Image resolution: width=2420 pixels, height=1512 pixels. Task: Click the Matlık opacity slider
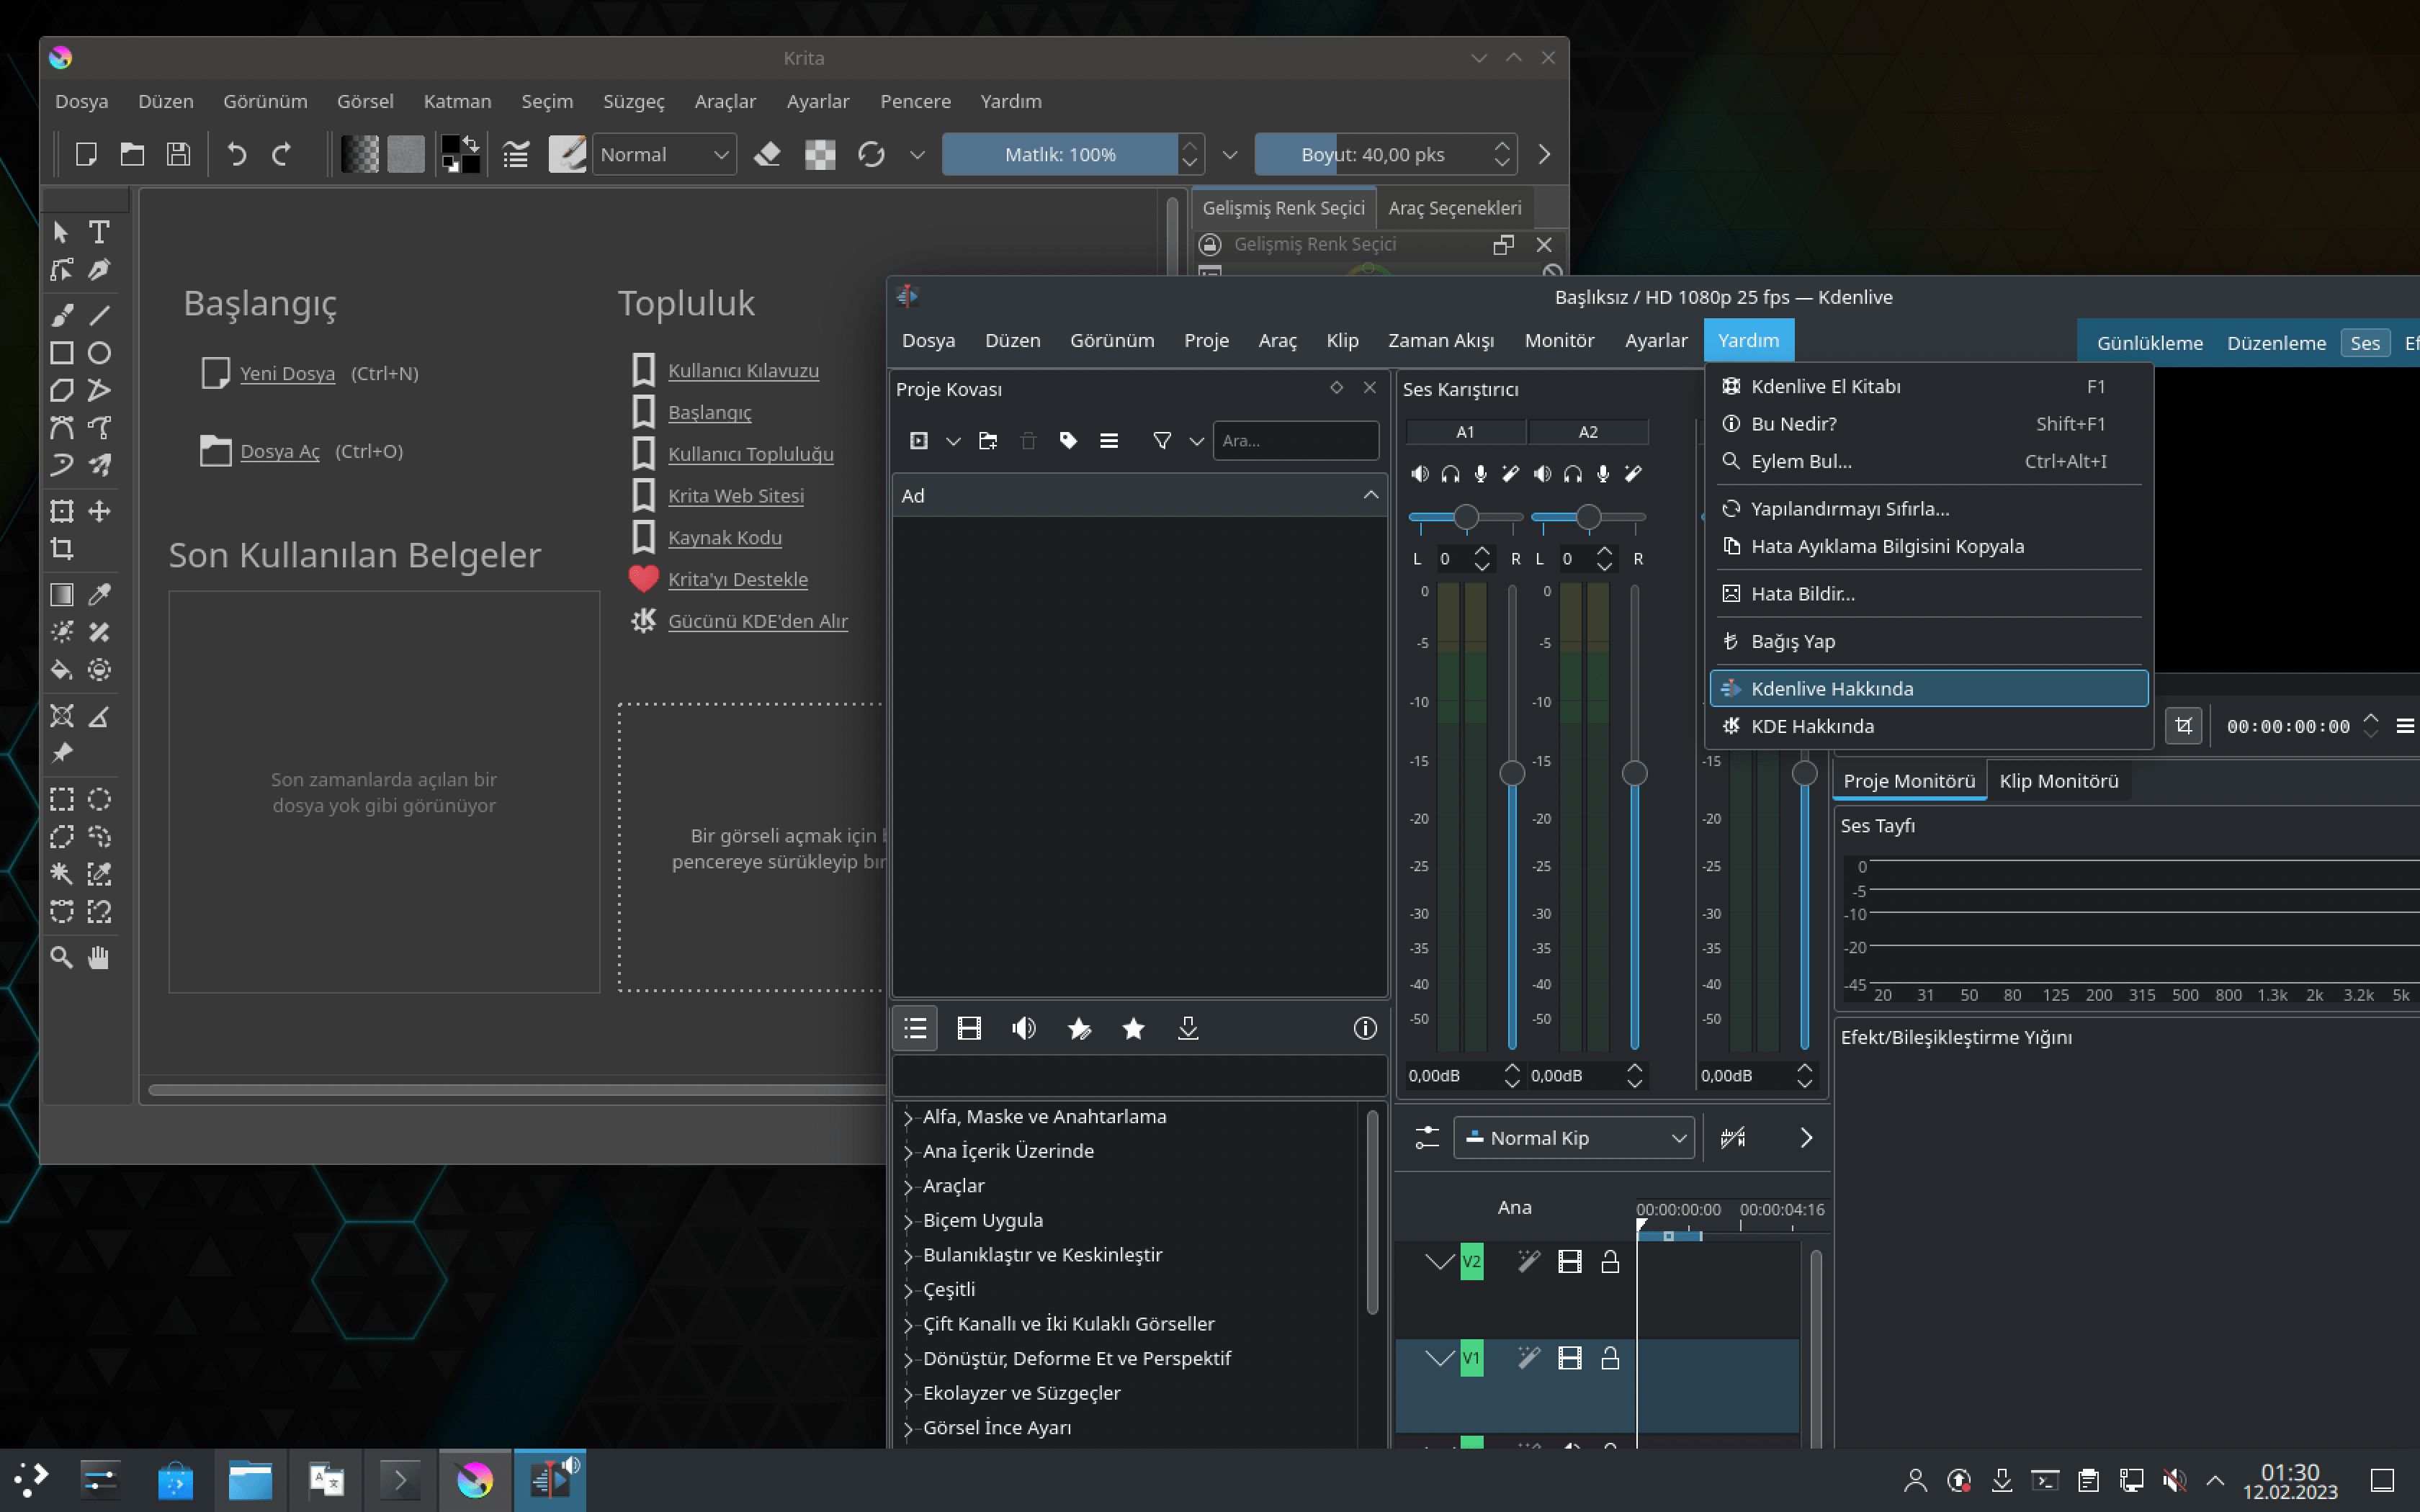coord(1059,154)
